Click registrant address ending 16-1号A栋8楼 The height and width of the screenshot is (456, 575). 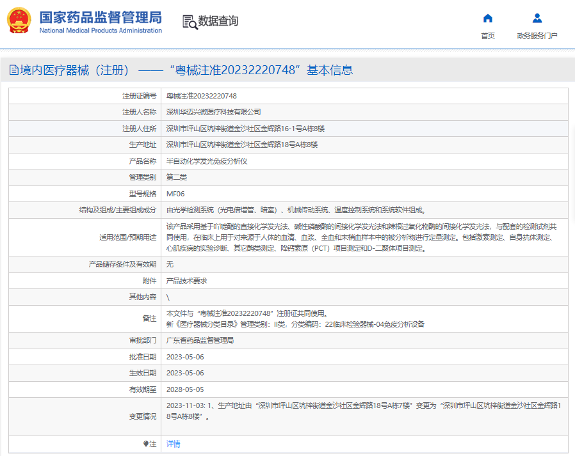[245, 129]
